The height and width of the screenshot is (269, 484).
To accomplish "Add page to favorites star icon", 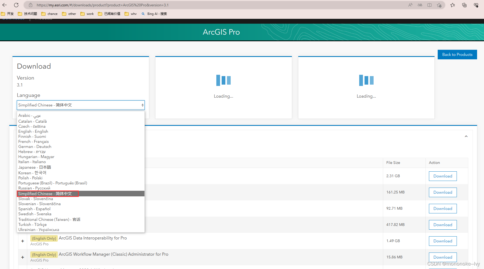I will pos(439,5).
